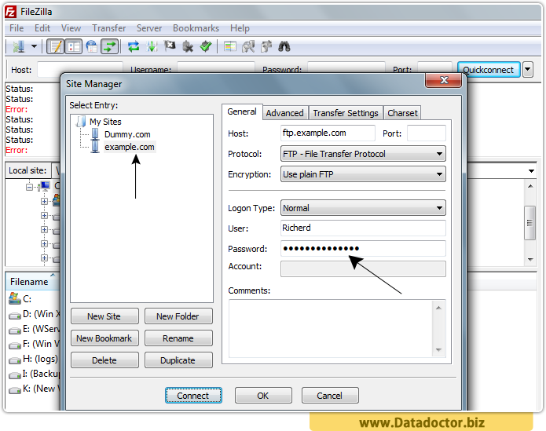
Task: Click the cancel current operation icon
Action: point(170,46)
